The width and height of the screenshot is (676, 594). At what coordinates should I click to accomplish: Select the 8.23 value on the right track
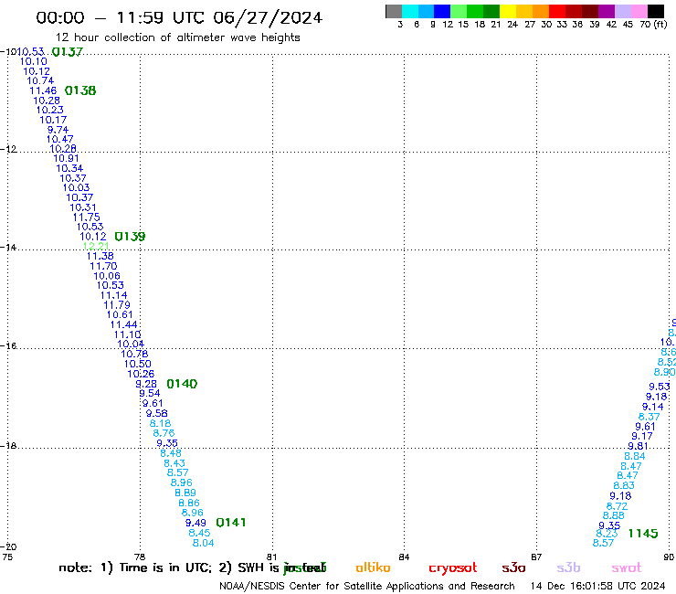click(x=607, y=534)
